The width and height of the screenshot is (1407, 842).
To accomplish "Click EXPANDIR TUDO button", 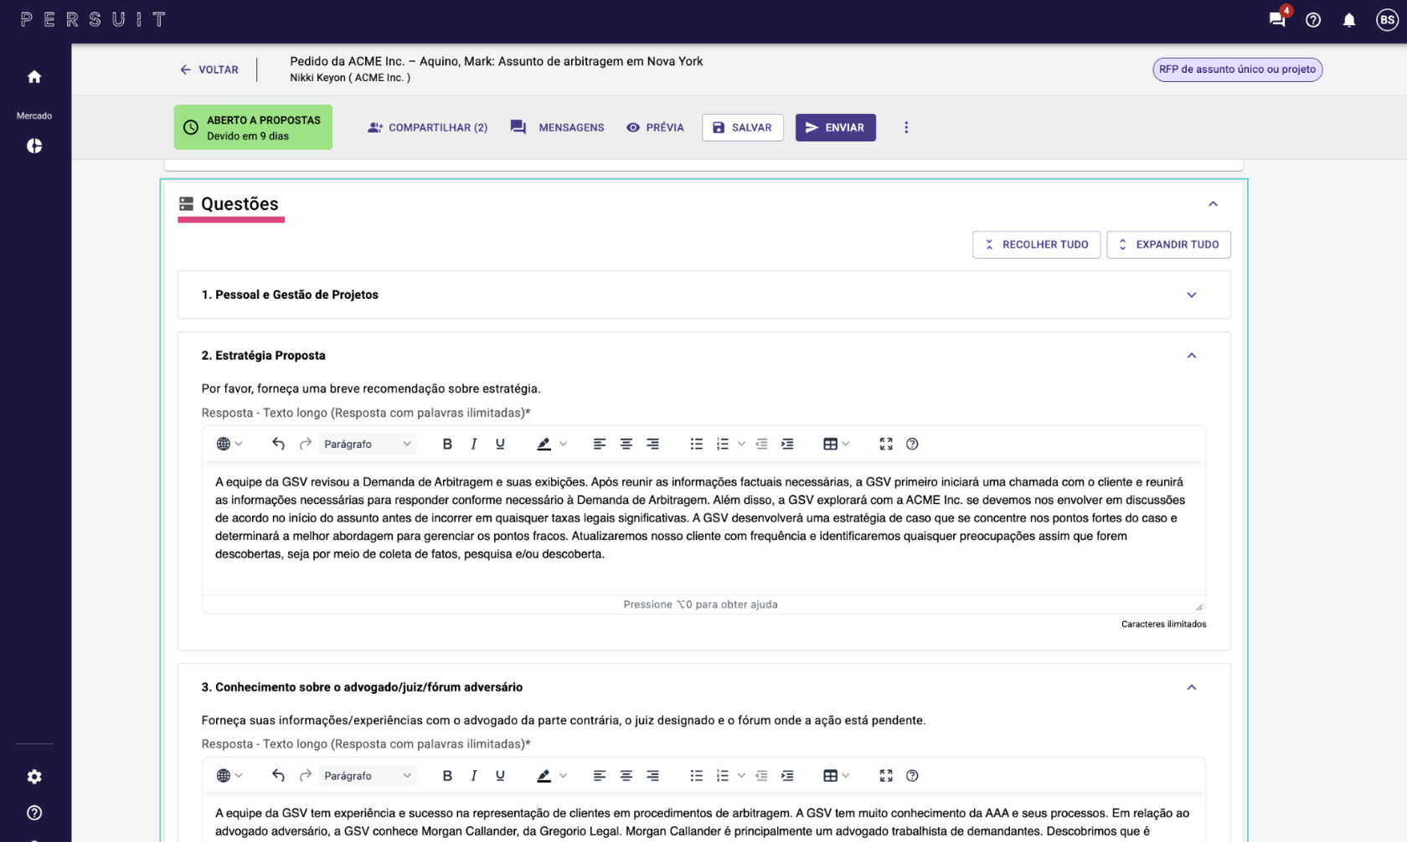I will click(x=1168, y=244).
